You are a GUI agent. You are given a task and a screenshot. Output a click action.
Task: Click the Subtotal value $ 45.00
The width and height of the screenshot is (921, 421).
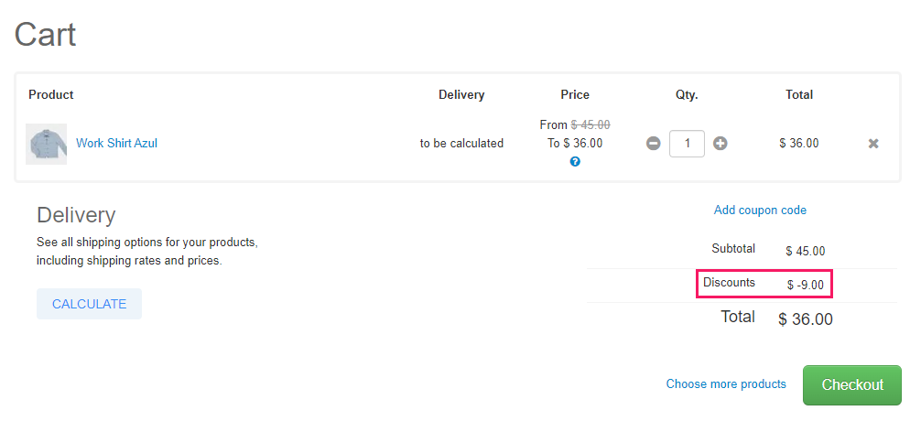click(806, 251)
